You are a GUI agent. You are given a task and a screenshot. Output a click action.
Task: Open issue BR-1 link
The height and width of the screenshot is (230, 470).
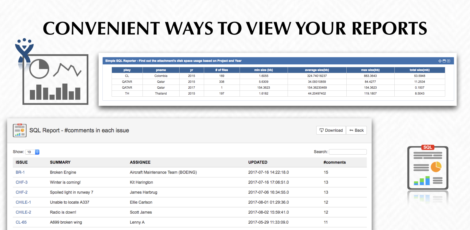[x=20, y=172]
